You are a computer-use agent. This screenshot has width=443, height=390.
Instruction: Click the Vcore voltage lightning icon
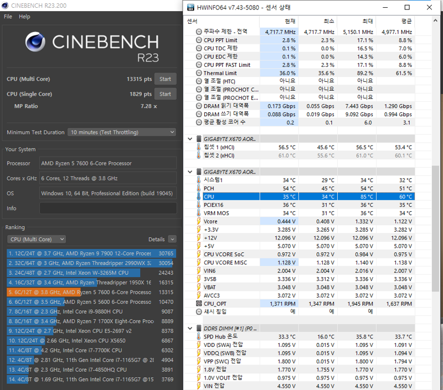(x=199, y=221)
